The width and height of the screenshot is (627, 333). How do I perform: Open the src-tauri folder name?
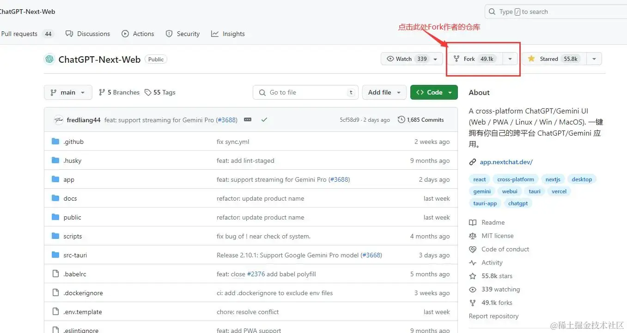[75, 255]
